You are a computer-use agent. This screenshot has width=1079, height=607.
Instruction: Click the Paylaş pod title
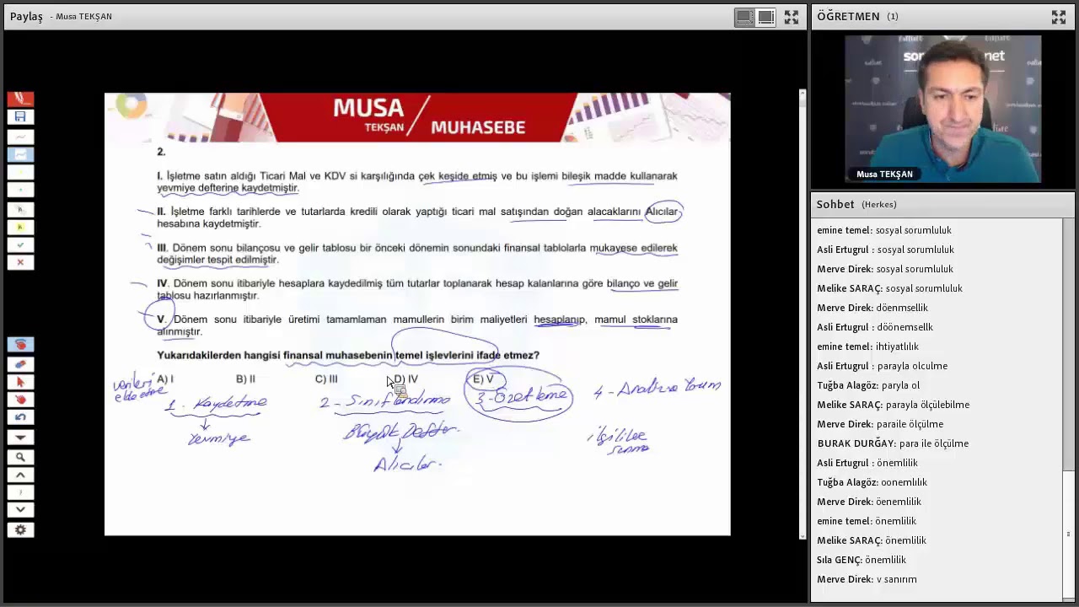tap(26, 17)
